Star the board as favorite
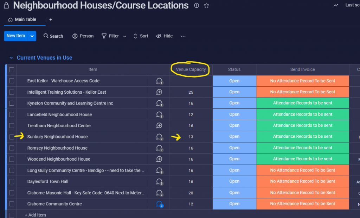The height and width of the screenshot is (218, 360). 206,5
